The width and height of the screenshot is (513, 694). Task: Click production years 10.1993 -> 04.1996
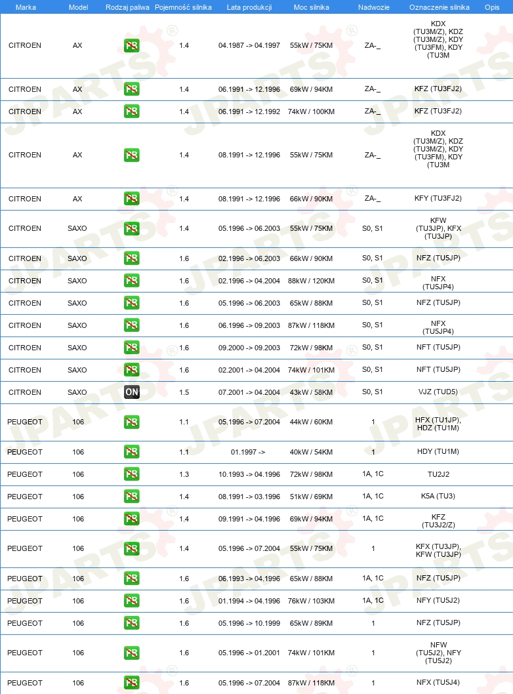[249, 474]
